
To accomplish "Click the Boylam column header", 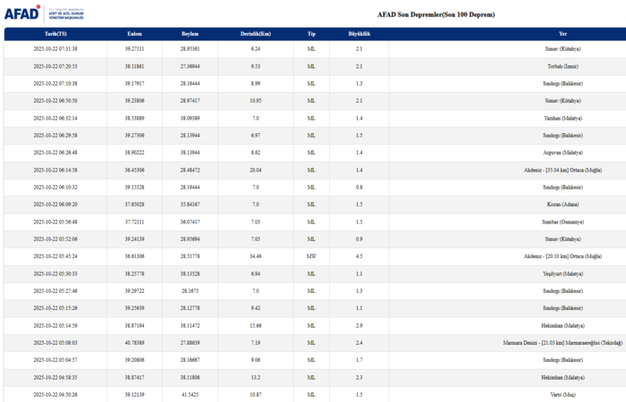I will pyautogui.click(x=190, y=33).
